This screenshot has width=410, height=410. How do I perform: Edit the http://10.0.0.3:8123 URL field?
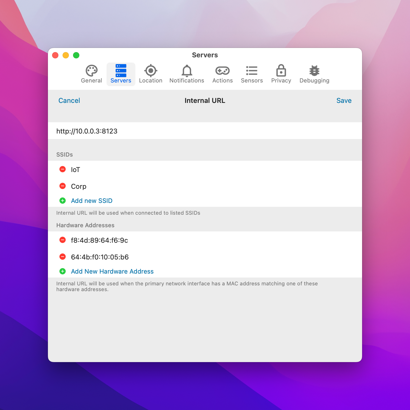tap(87, 131)
